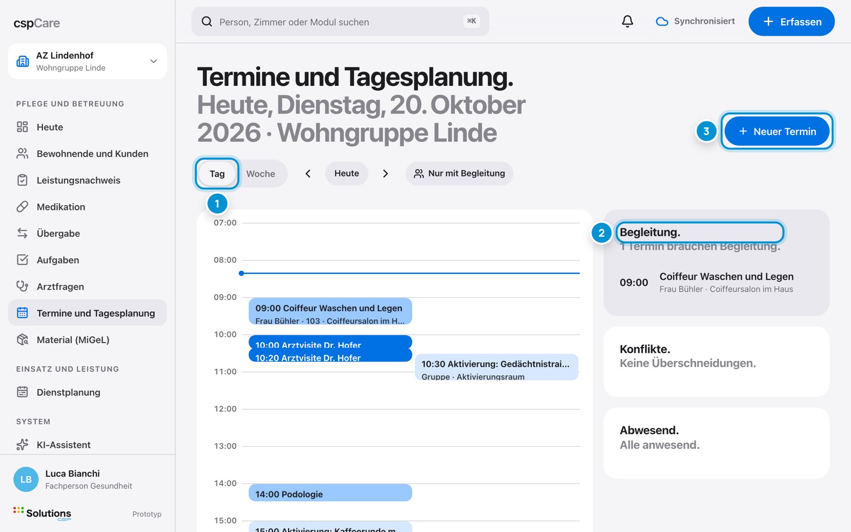Image resolution: width=851 pixels, height=532 pixels.
Task: Click Synchronisiert status text
Action: [704, 21]
